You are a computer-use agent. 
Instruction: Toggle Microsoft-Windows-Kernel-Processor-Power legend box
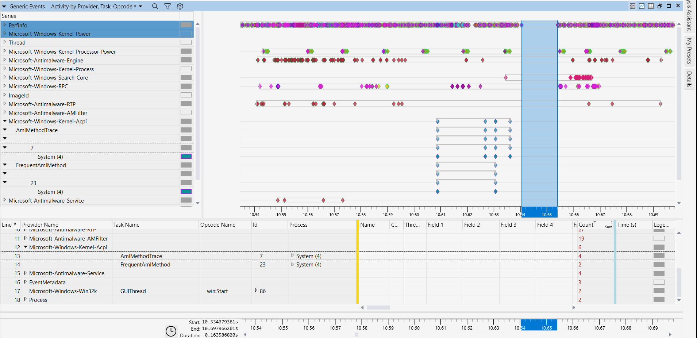pyautogui.click(x=186, y=51)
